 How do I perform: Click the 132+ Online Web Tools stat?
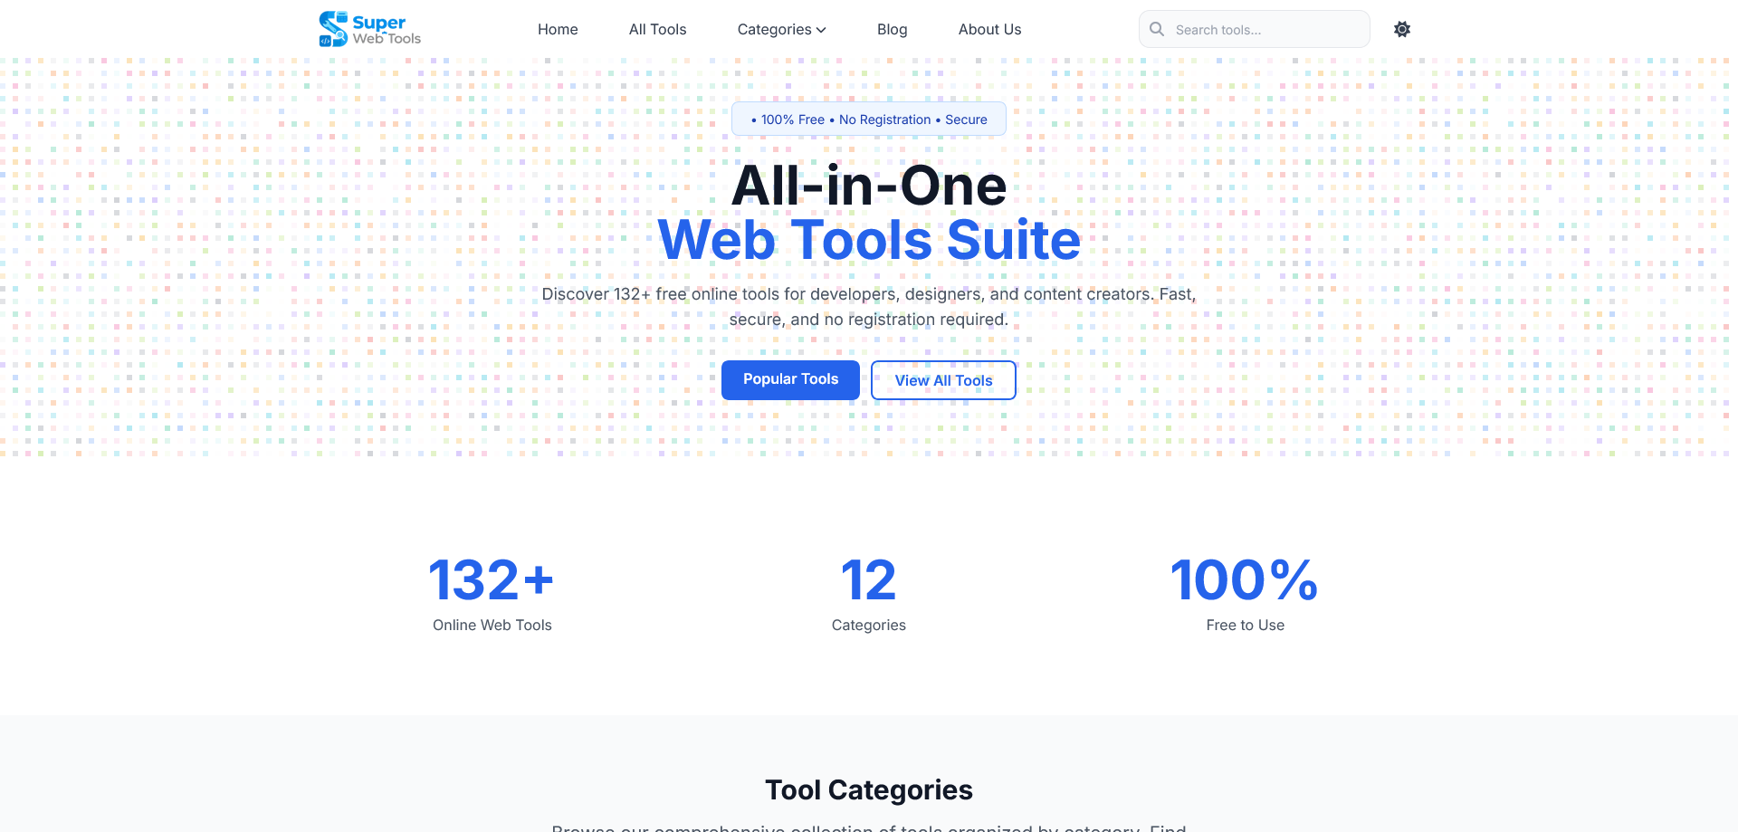[492, 593]
